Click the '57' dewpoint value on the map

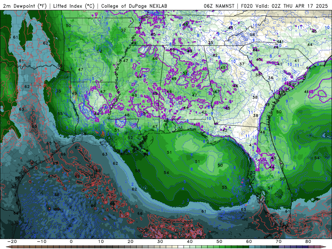tap(266, 202)
